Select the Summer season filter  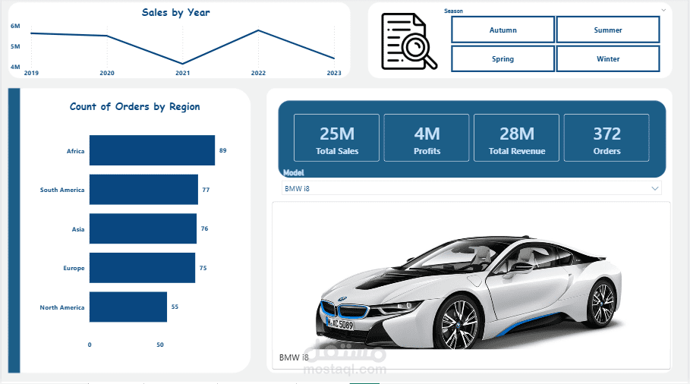608,30
